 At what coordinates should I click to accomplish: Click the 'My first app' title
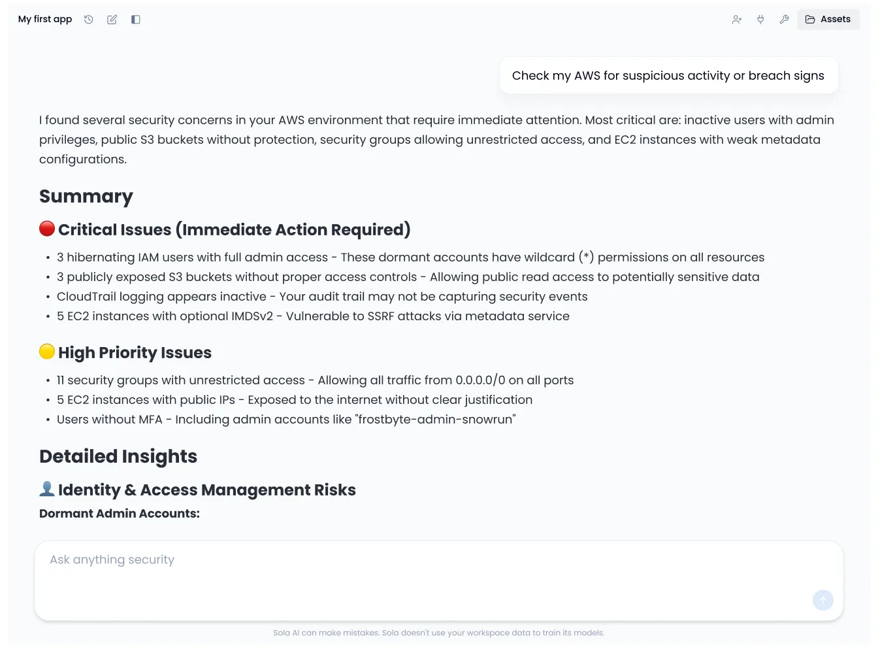coord(45,20)
